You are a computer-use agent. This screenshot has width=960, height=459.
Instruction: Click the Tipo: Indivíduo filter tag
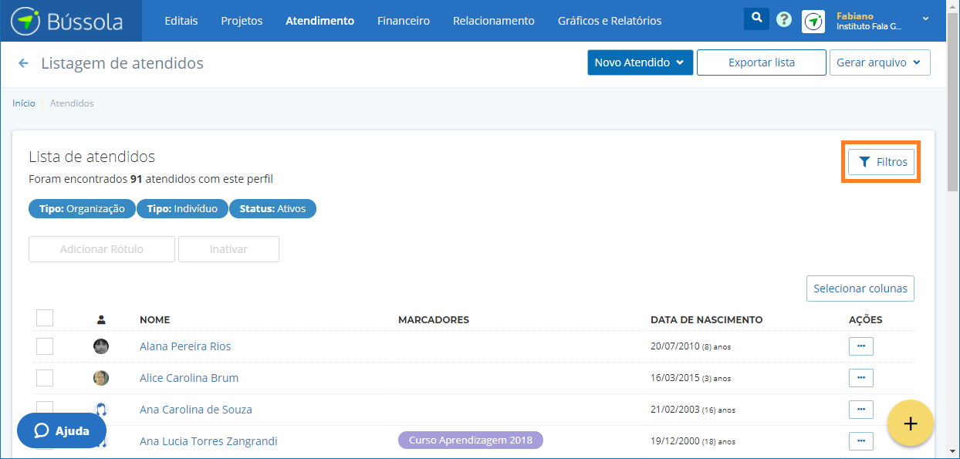pyautogui.click(x=182, y=208)
